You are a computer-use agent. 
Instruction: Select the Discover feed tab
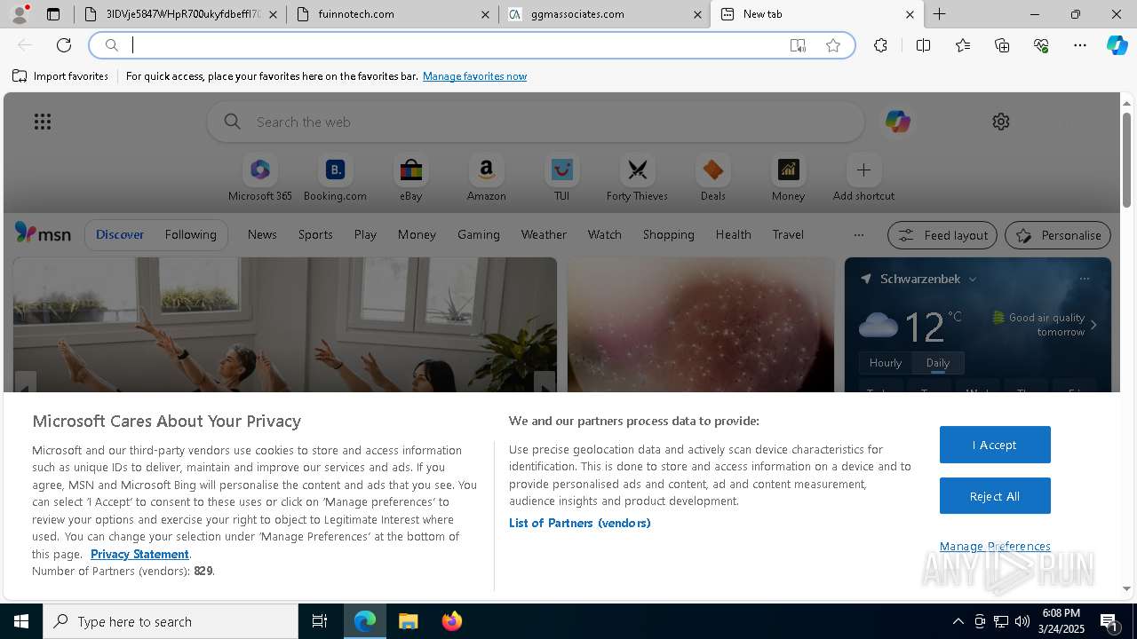[x=120, y=234]
